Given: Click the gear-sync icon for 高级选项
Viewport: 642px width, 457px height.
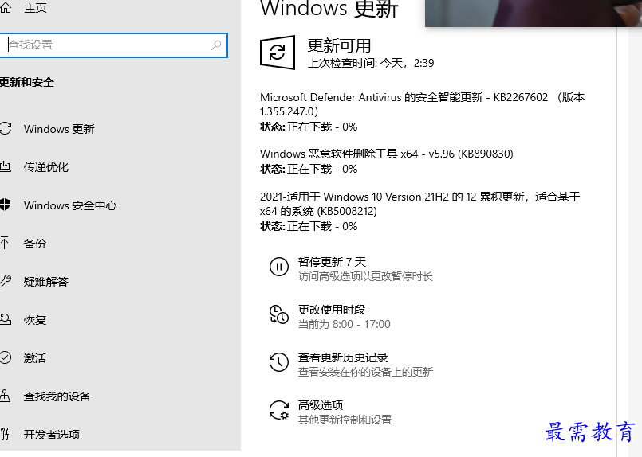Looking at the screenshot, I should (x=279, y=410).
